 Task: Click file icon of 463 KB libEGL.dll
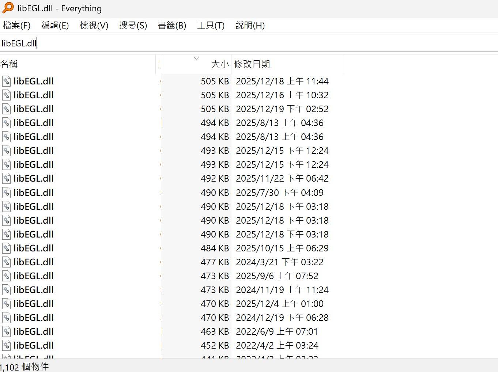(6, 331)
